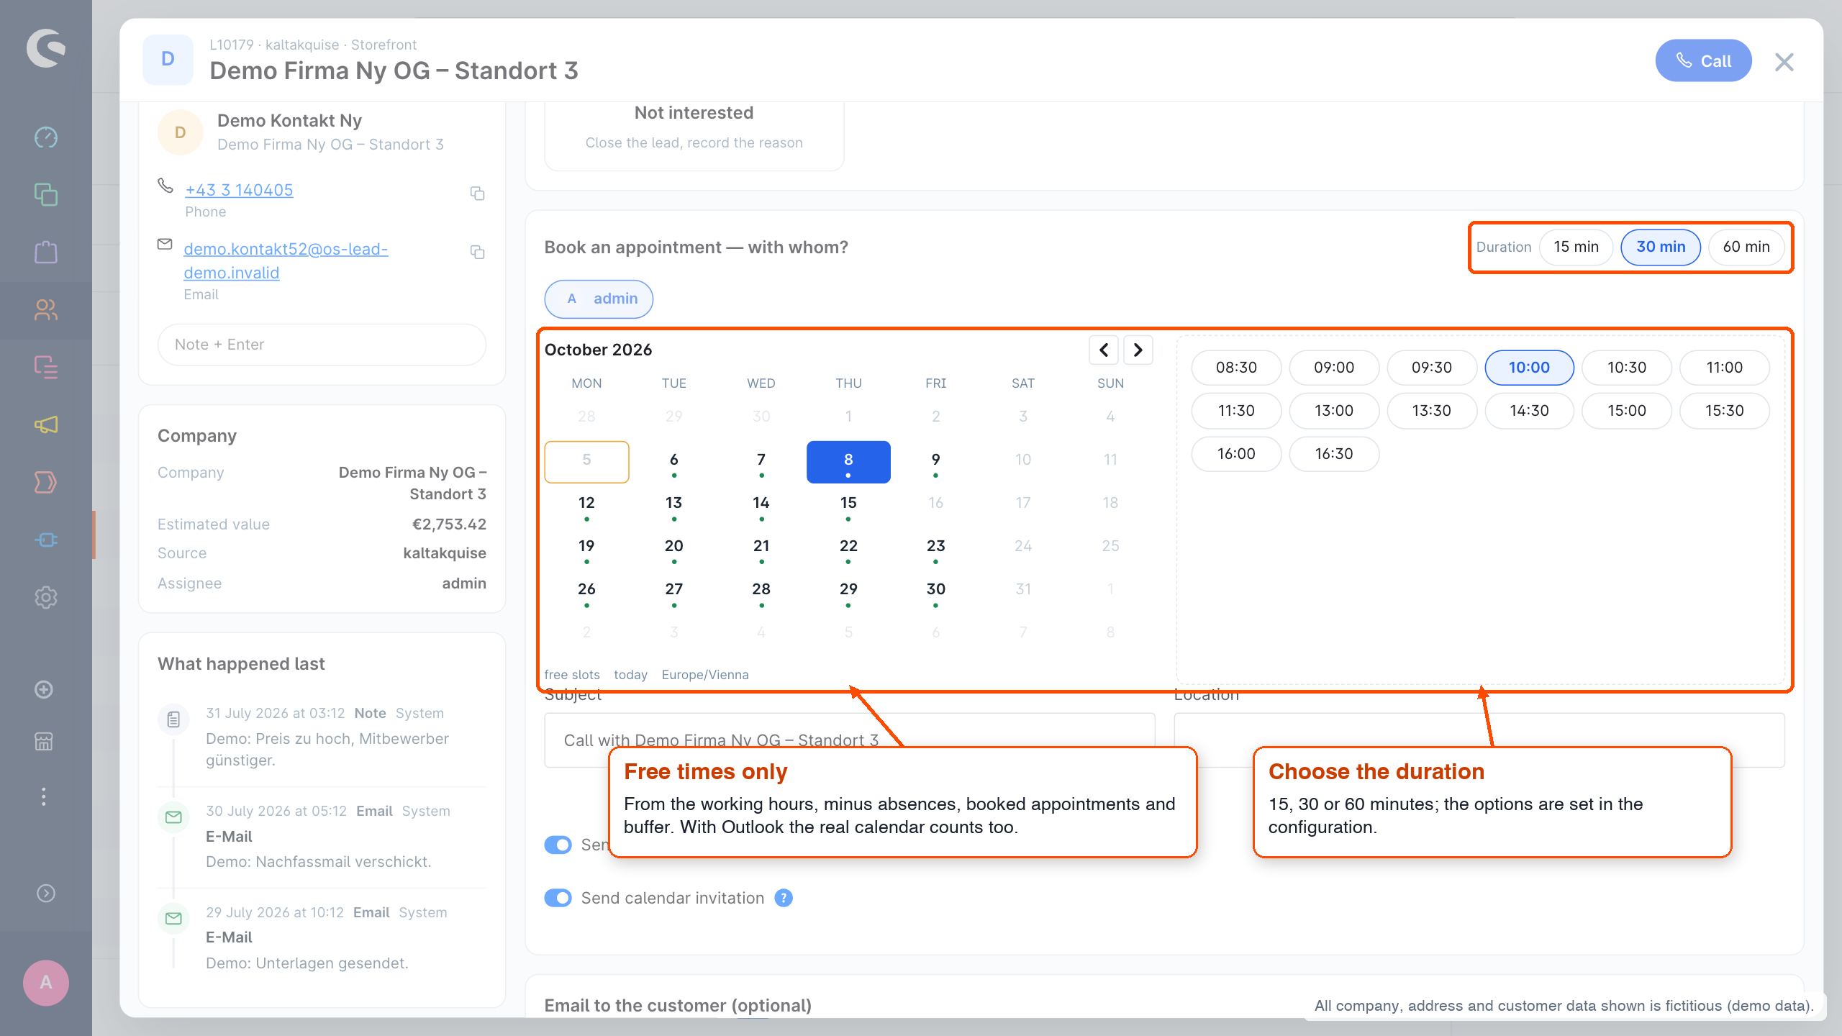Select the 10:00 time slot

click(1529, 368)
